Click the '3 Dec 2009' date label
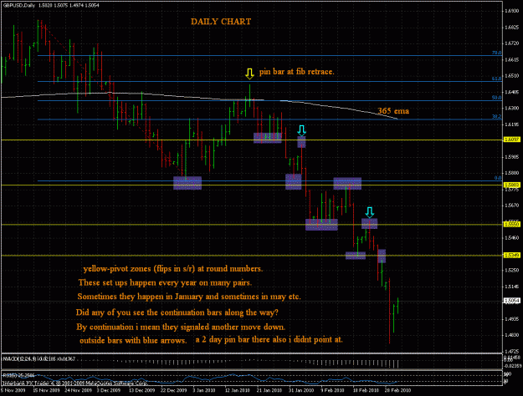Image resolution: width=523 pixels, height=396 pixels. coord(108,390)
